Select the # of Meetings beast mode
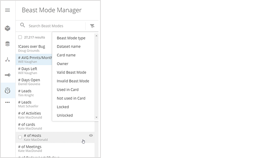The image size is (267, 158). pos(55,149)
